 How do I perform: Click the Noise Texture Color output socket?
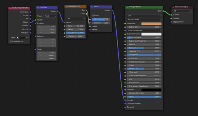click(x=86, y=14)
